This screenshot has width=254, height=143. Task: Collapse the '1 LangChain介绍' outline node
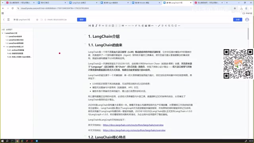point(2,33)
